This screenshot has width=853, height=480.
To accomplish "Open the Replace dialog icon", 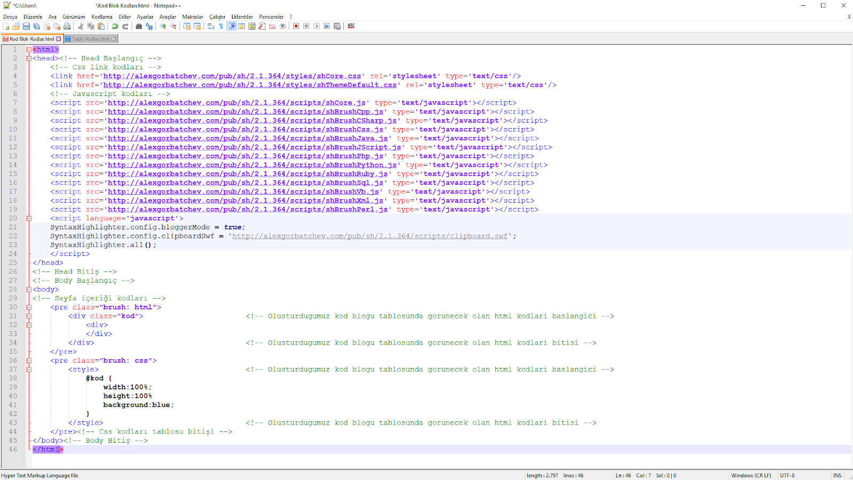I will click(149, 26).
